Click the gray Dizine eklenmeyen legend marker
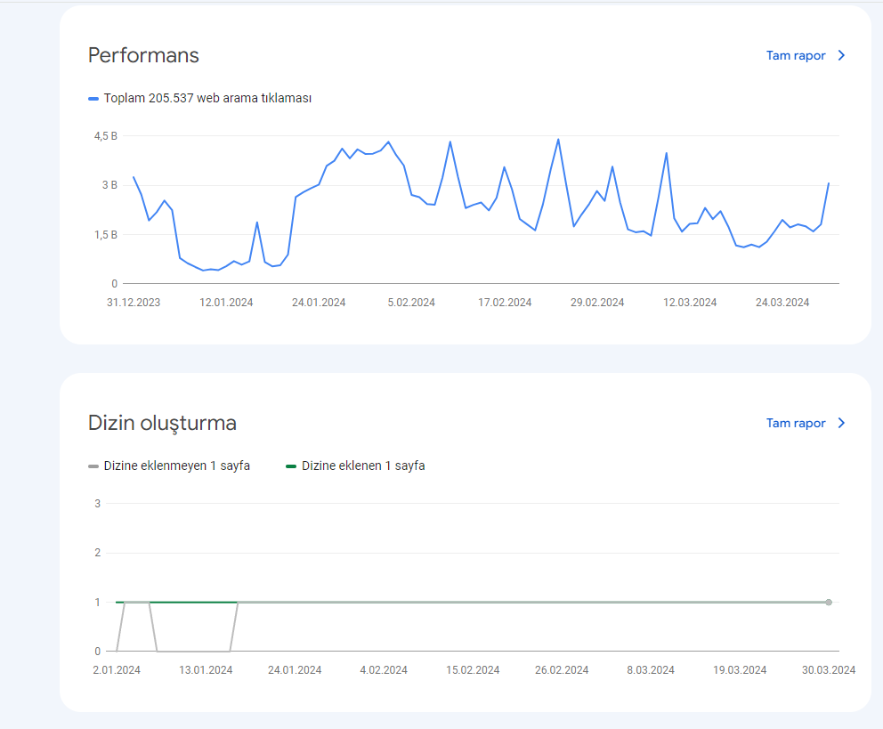The height and width of the screenshot is (729, 883). (93, 466)
